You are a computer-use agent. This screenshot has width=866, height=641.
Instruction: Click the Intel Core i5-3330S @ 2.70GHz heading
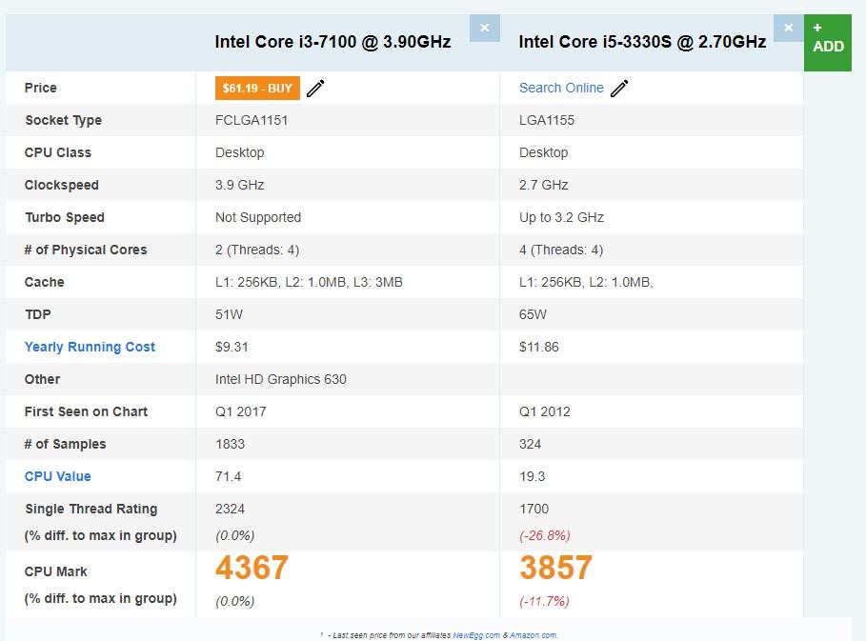[x=642, y=42]
